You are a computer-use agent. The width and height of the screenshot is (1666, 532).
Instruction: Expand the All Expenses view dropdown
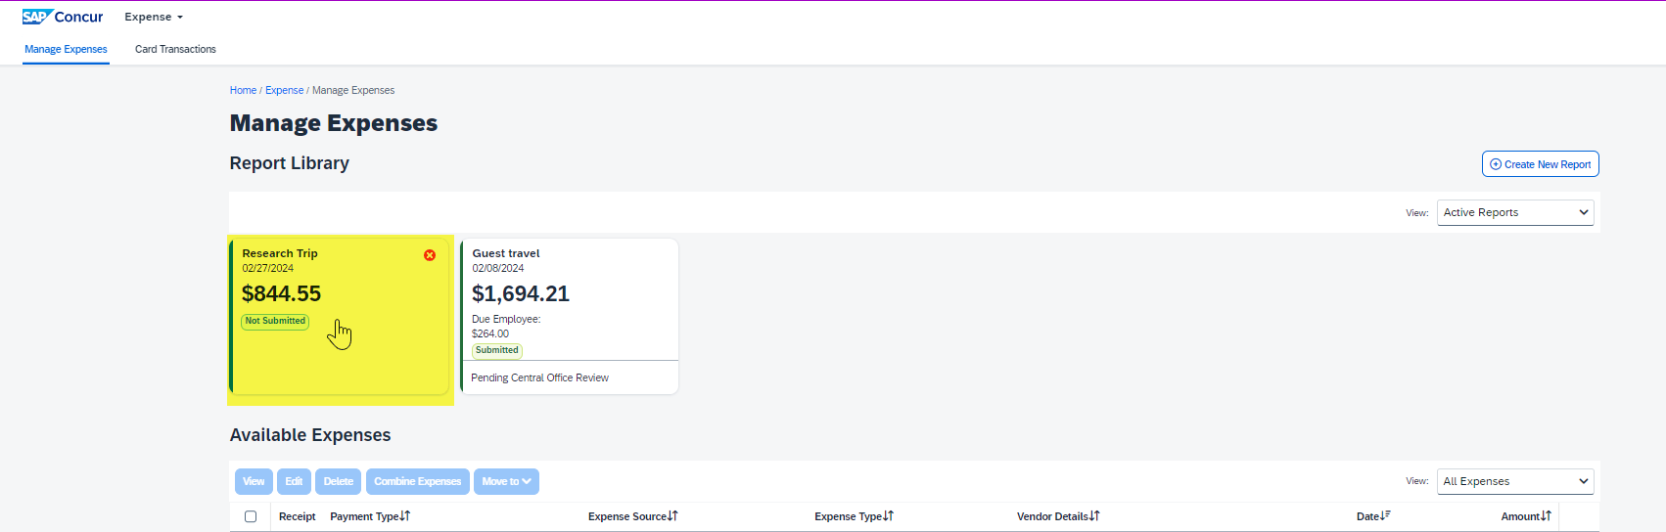click(x=1514, y=481)
